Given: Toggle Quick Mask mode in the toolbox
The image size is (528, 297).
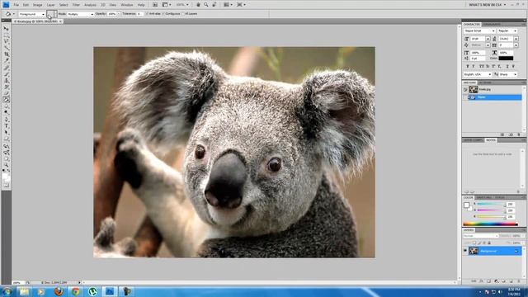Looking at the screenshot, I should [6, 185].
